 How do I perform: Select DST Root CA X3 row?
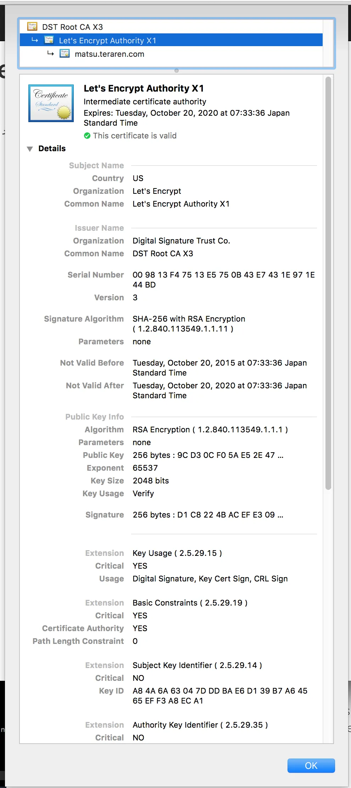[171, 27]
